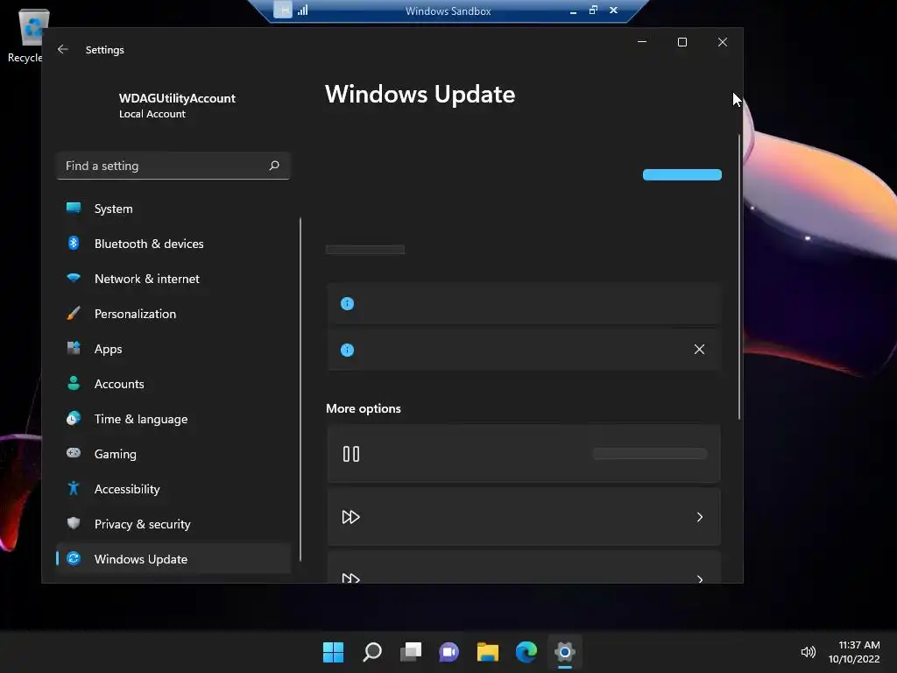Click the System monitor icon

(x=74, y=209)
